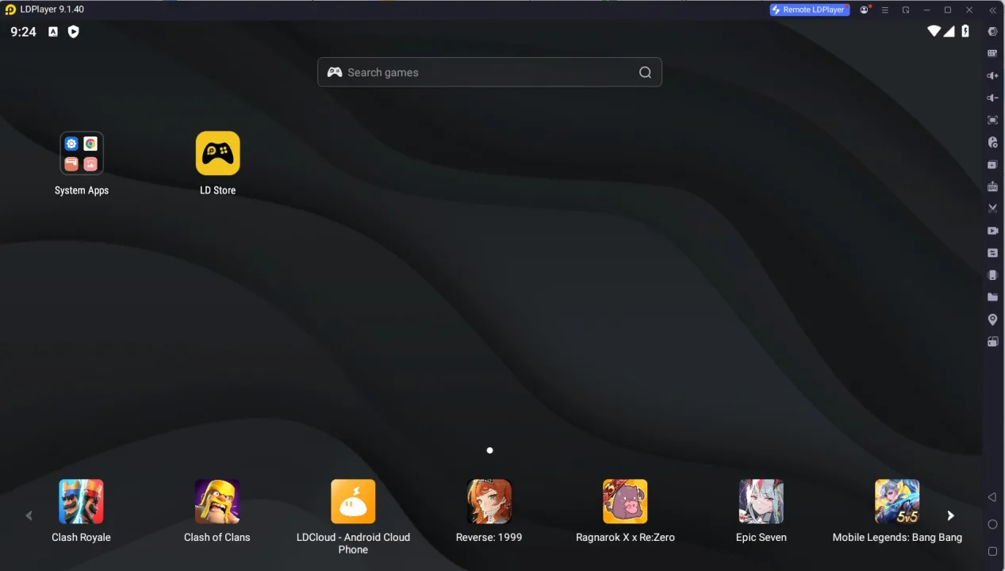Open keyboard mapping in sidebar
Image resolution: width=1005 pixels, height=571 pixels.
point(992,53)
